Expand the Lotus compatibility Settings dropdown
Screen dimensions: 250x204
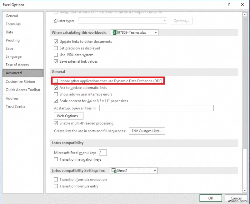pos(155,170)
